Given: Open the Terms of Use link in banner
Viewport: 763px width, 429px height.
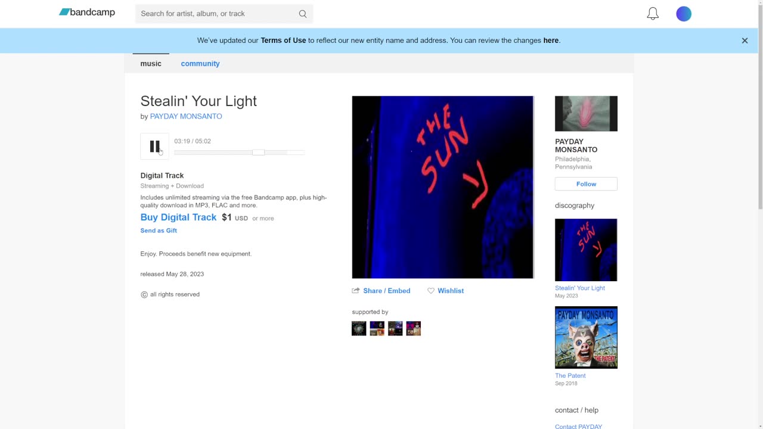Looking at the screenshot, I should pyautogui.click(x=283, y=41).
